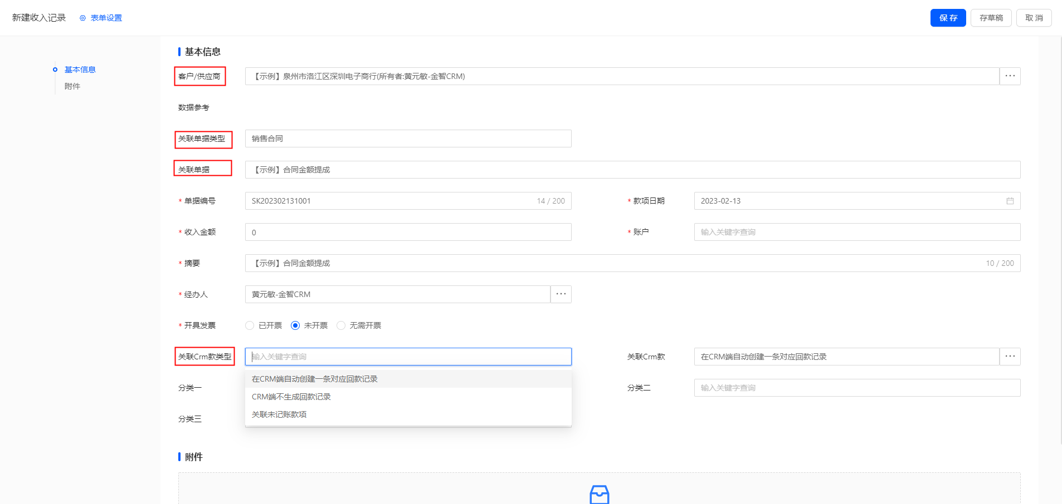The height and width of the screenshot is (504, 1062).
Task: Open the 款项日期 calendar icon
Action: pyautogui.click(x=1010, y=201)
